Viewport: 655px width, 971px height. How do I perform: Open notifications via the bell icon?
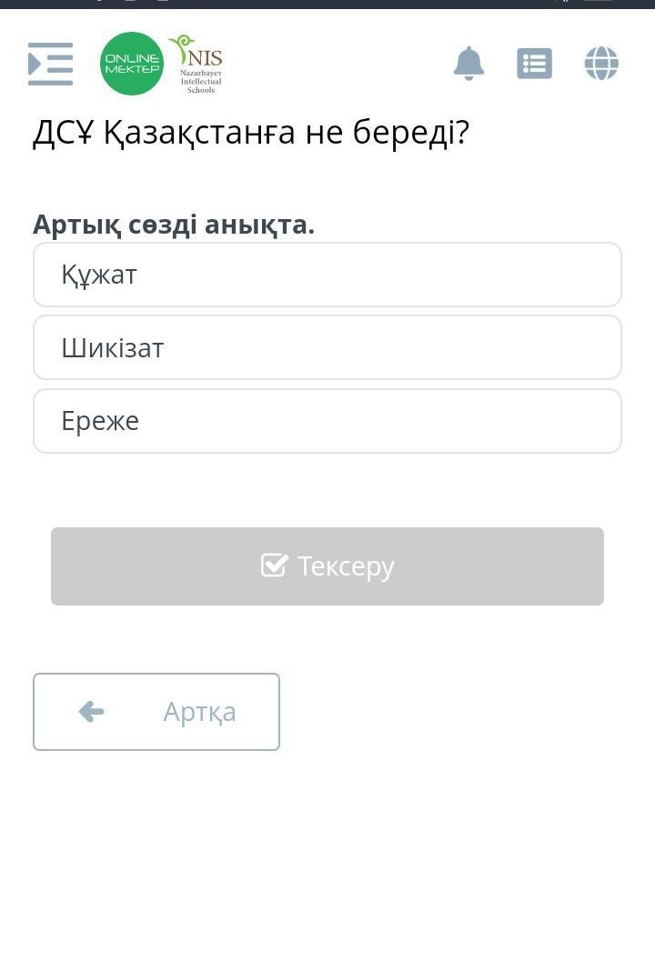pos(469,64)
